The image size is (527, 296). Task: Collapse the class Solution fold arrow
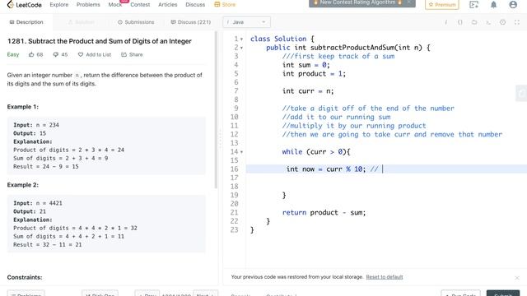coord(241,39)
